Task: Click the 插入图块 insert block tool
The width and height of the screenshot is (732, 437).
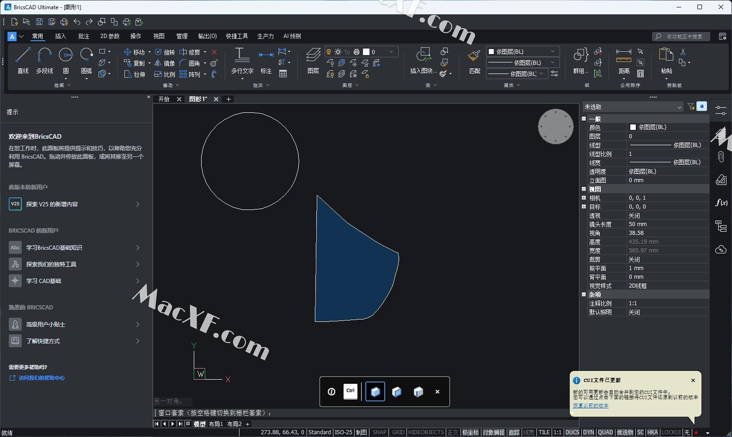Action: tap(423, 60)
